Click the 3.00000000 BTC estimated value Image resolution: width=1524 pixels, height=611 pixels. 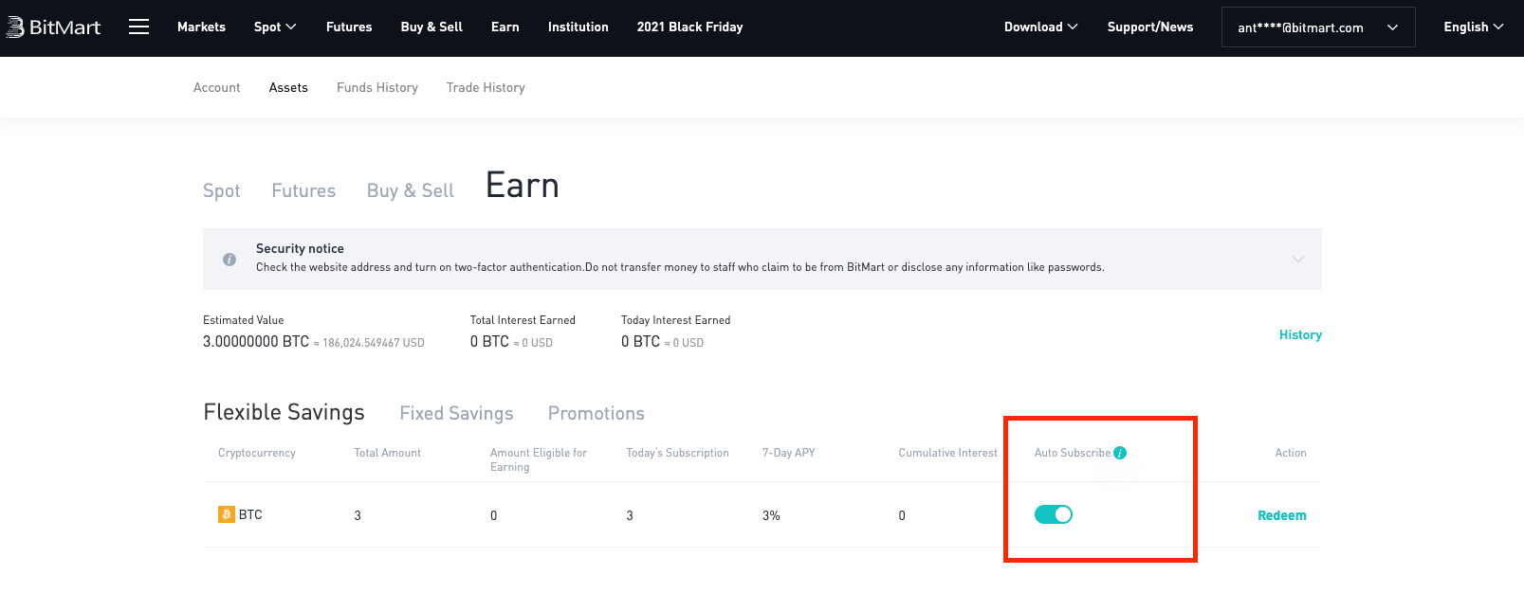256,341
